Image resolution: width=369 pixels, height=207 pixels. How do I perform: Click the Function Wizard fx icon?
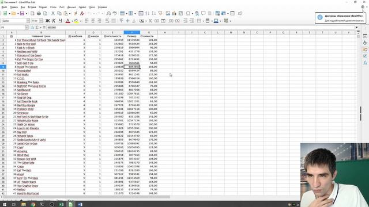pyautogui.click(x=32, y=28)
